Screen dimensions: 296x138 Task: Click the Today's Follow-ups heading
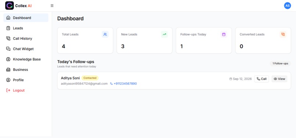[x=76, y=62]
